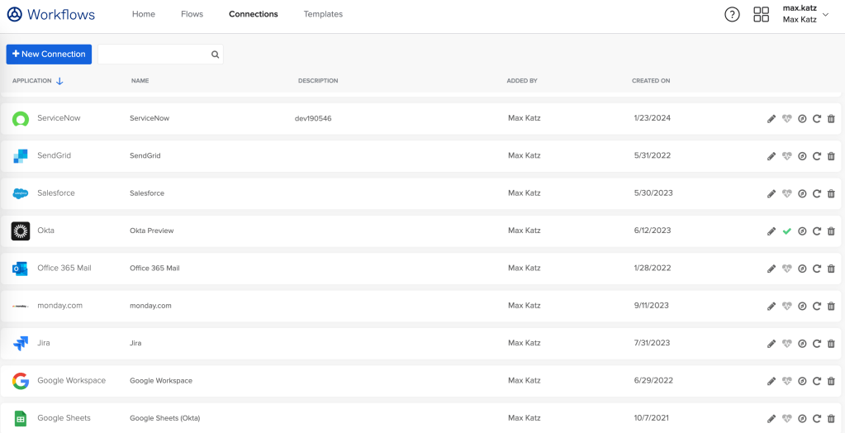Click the search magnifier icon
845x433 pixels.
[x=215, y=55]
